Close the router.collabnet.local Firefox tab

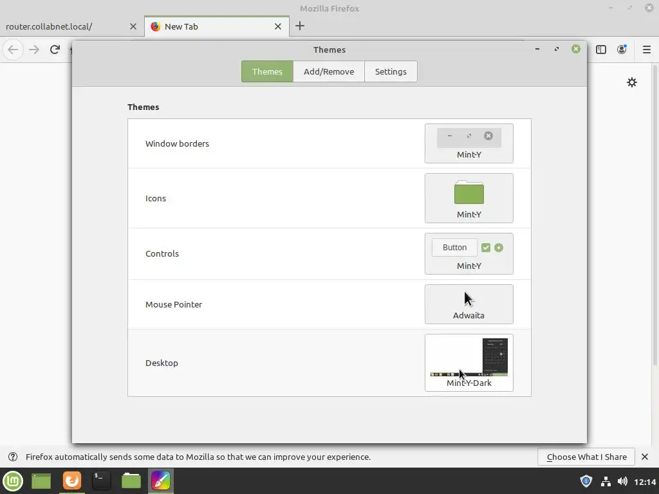[133, 26]
